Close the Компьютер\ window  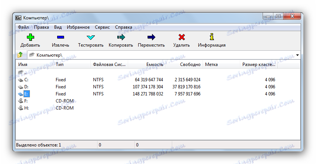pyautogui.click(x=292, y=16)
